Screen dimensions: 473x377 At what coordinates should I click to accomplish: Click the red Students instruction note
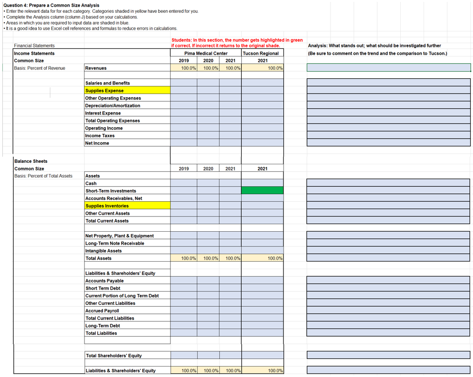(x=237, y=43)
